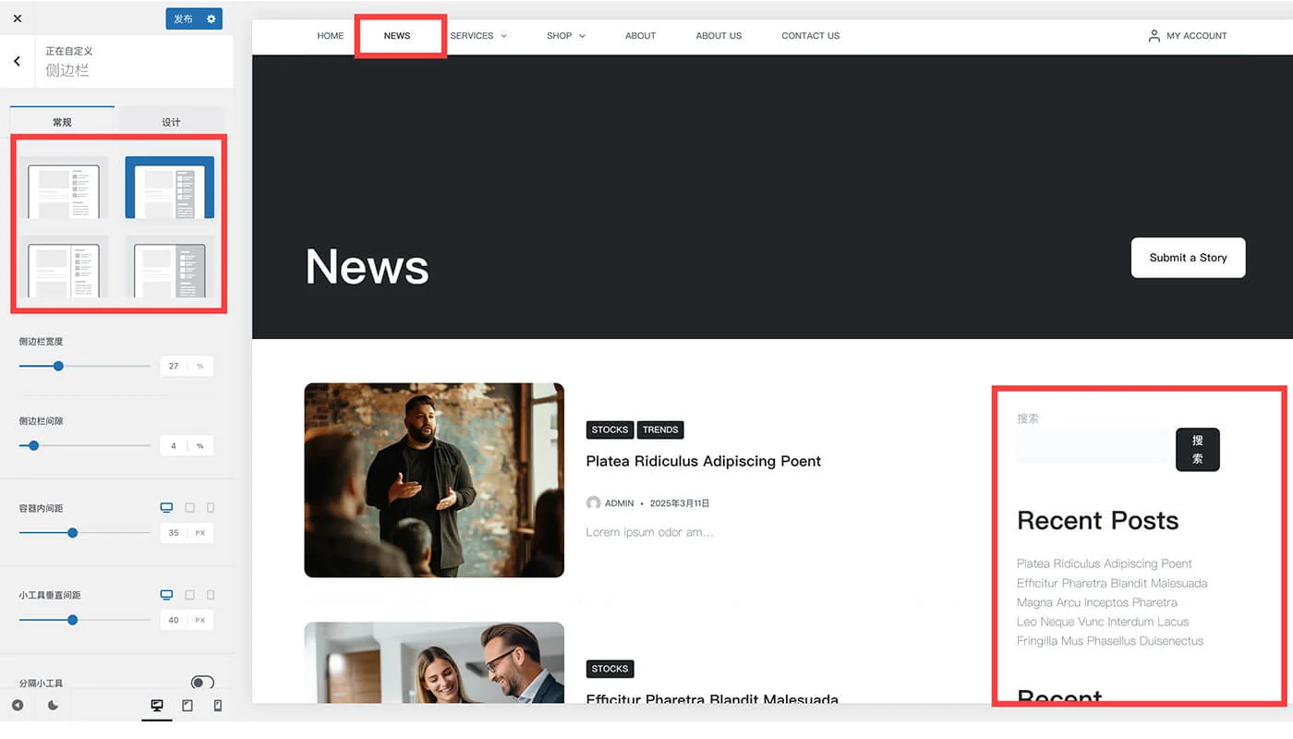This screenshot has width=1293, height=739.
Task: Click the Submit a Story button
Action: pyautogui.click(x=1188, y=258)
